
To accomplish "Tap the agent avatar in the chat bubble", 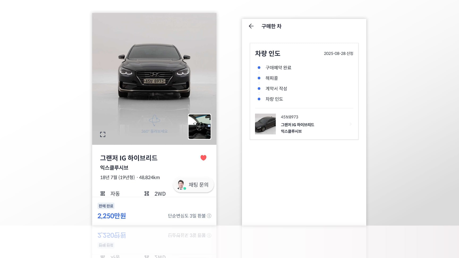I will coord(181,184).
